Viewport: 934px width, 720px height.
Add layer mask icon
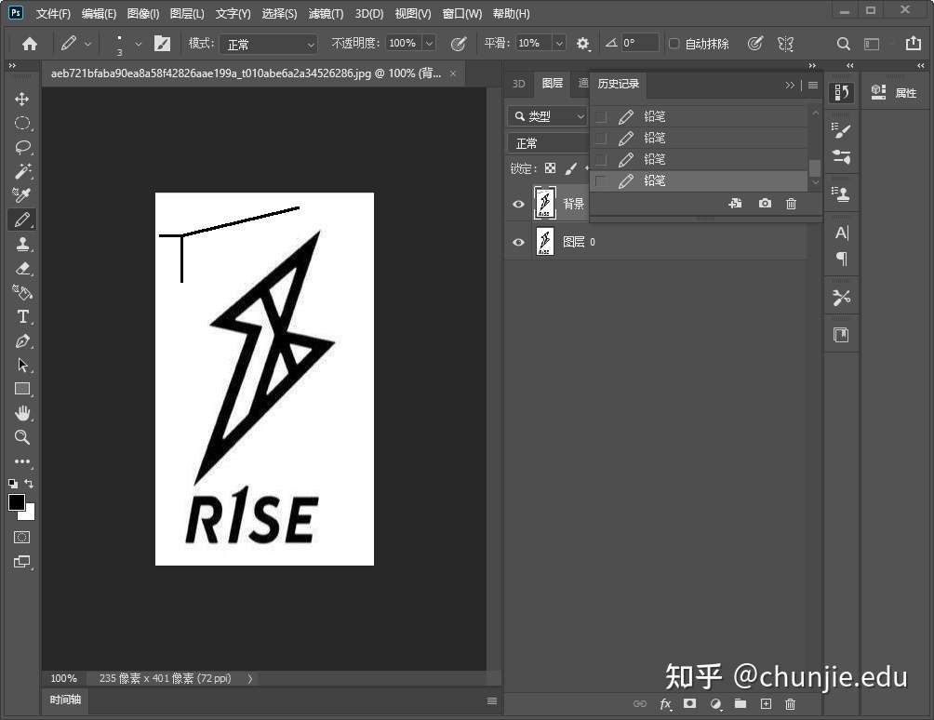point(689,703)
